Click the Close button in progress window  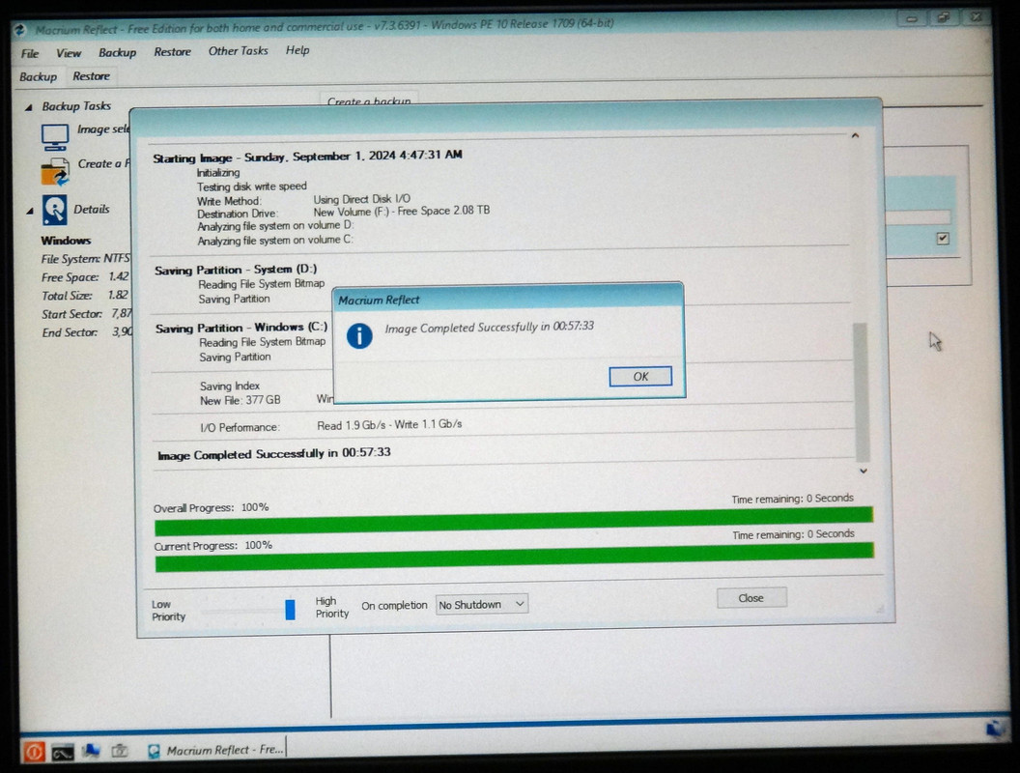pyautogui.click(x=751, y=598)
